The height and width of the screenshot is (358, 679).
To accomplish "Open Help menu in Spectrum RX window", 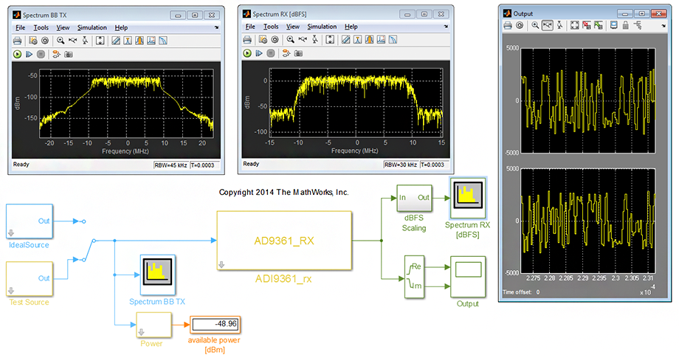I will coord(351,27).
